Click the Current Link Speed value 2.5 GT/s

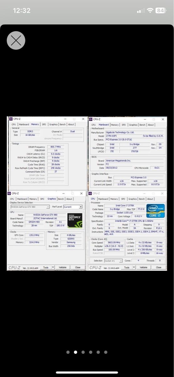(122, 184)
